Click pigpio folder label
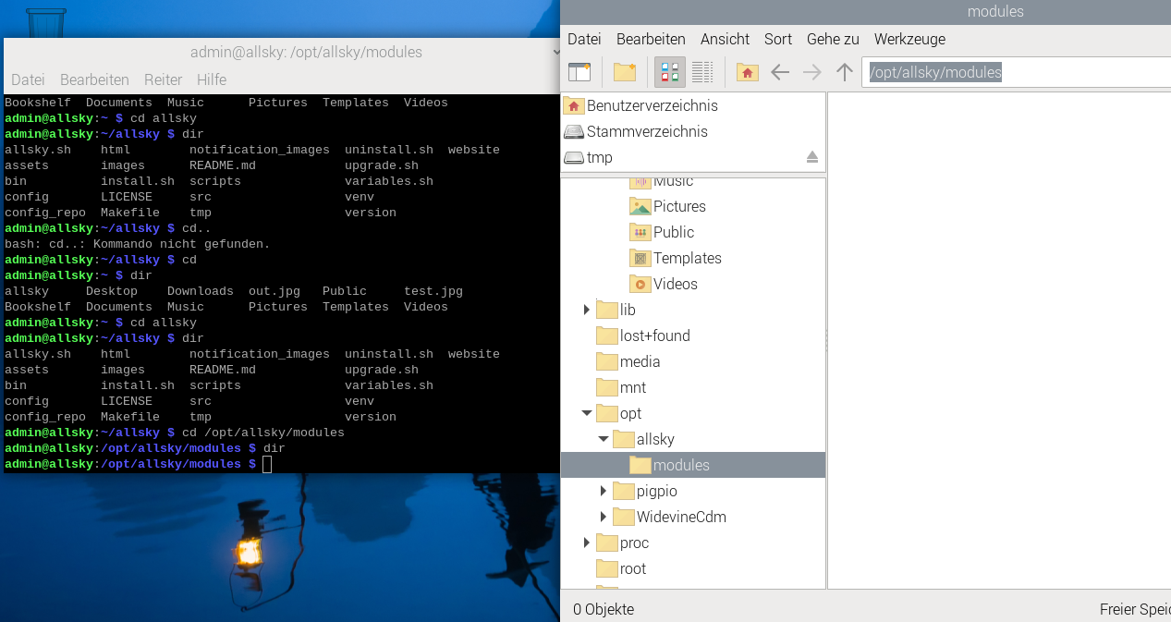 657,491
